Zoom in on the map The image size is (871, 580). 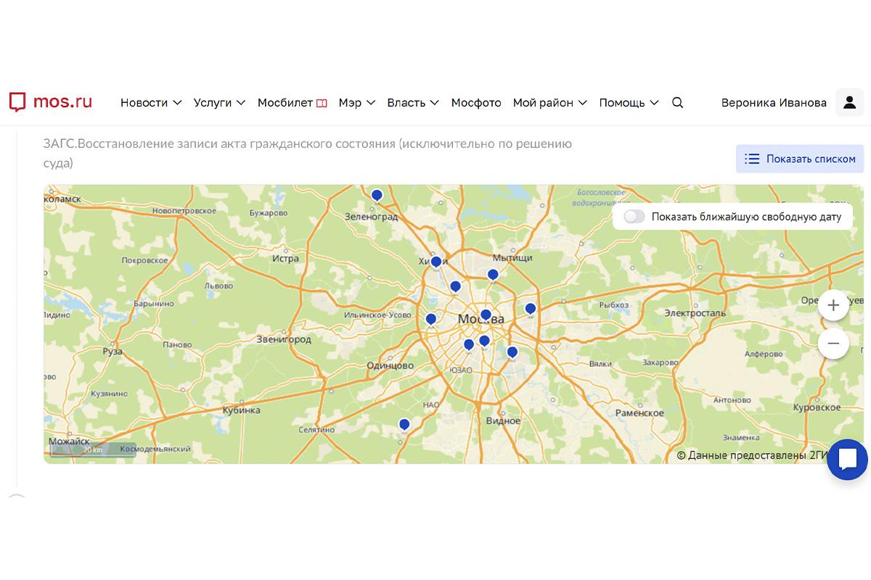click(833, 306)
